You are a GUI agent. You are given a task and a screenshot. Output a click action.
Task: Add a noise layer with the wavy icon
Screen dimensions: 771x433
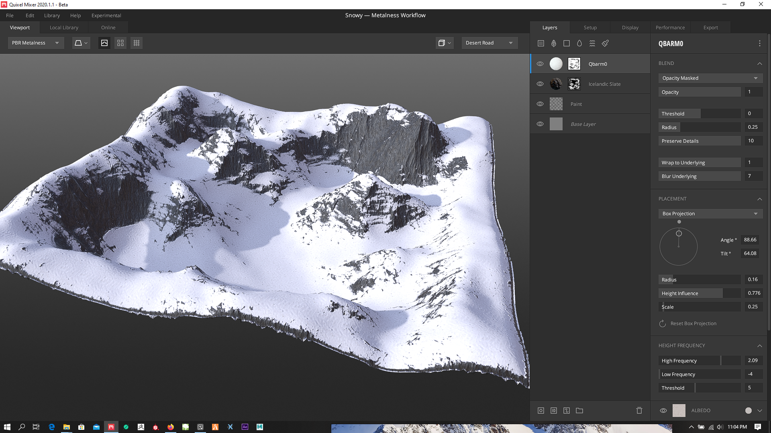coord(592,43)
